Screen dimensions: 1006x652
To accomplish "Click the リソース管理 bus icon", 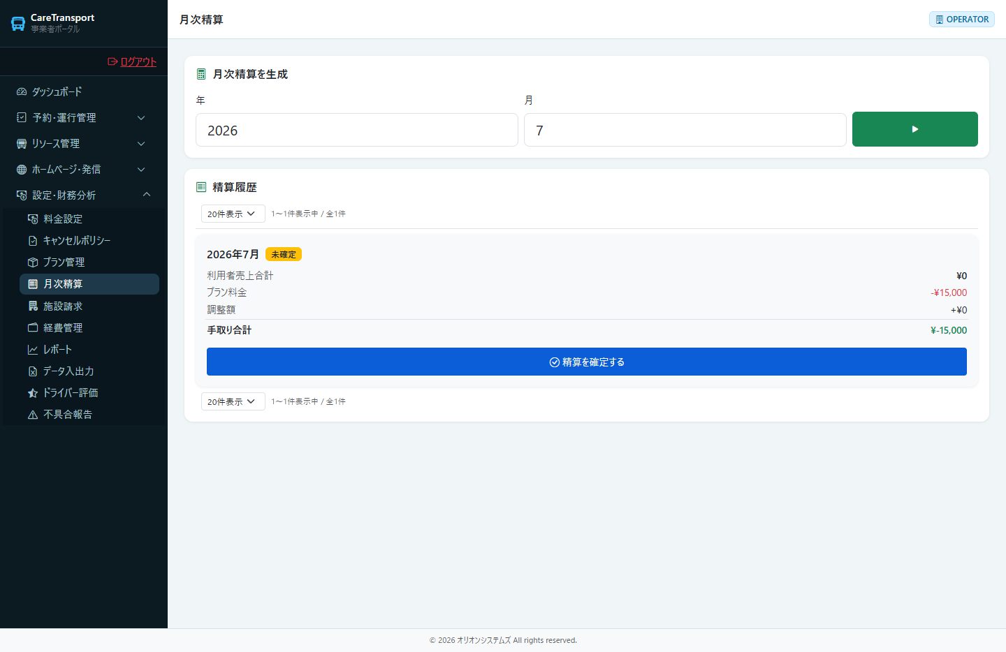I will pyautogui.click(x=22, y=143).
